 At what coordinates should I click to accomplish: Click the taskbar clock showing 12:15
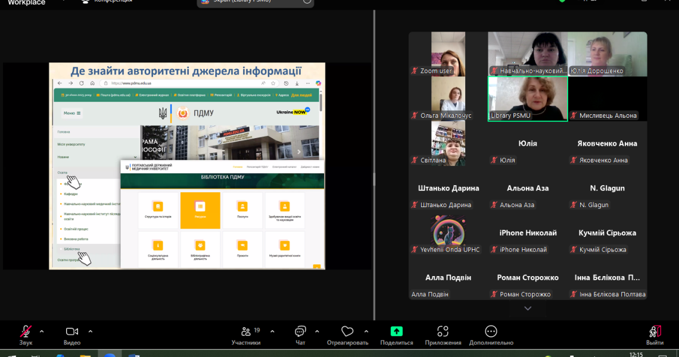636,355
